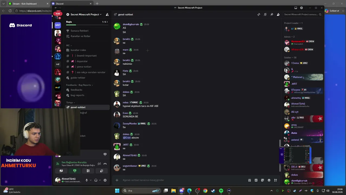Show pinned messages with the pin icon
The height and width of the screenshot is (195, 346).
272,14
